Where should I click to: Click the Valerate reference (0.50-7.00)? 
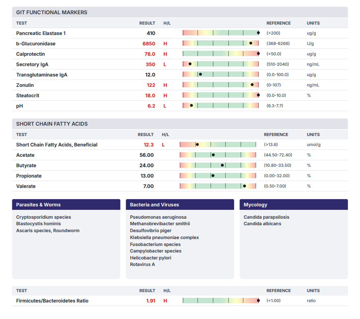pyautogui.click(x=275, y=186)
